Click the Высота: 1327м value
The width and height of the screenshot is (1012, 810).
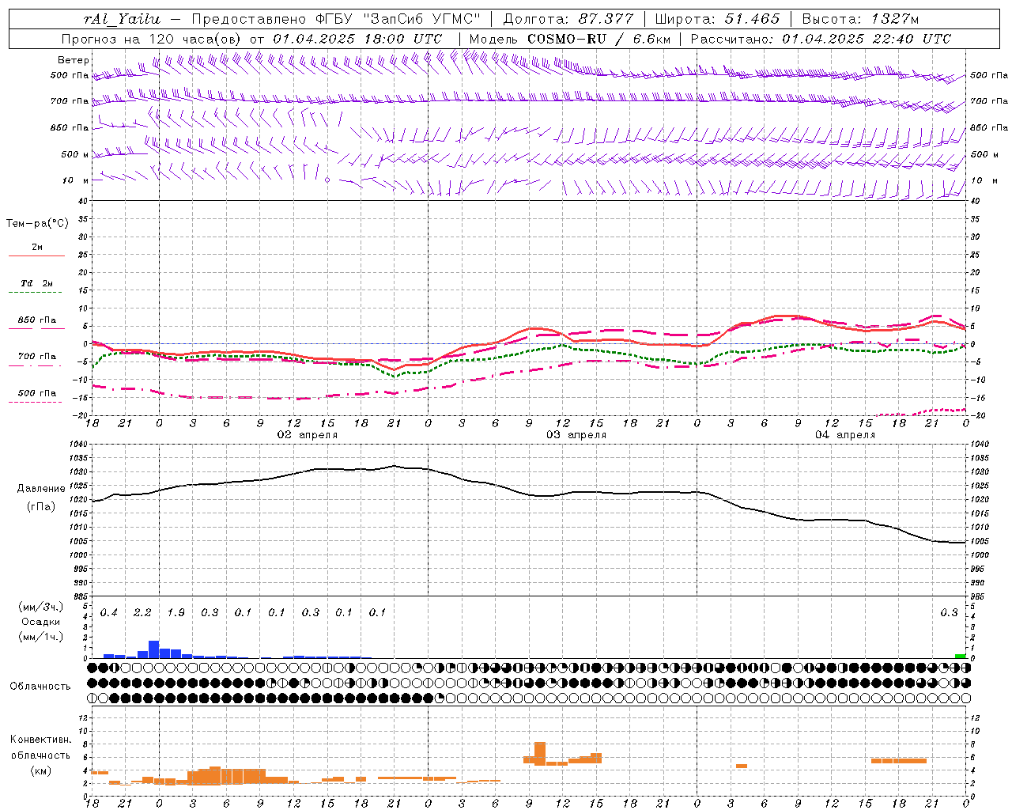pos(860,20)
